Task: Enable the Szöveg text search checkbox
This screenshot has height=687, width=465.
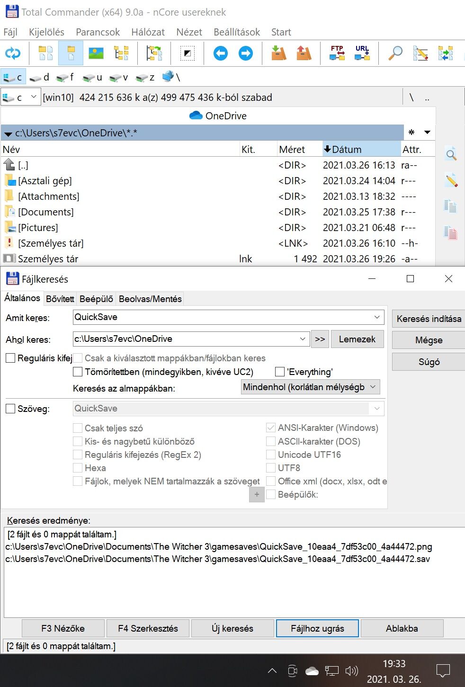Action: click(x=10, y=409)
